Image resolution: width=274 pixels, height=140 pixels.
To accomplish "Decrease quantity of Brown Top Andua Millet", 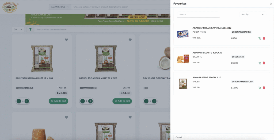I will (82, 101).
